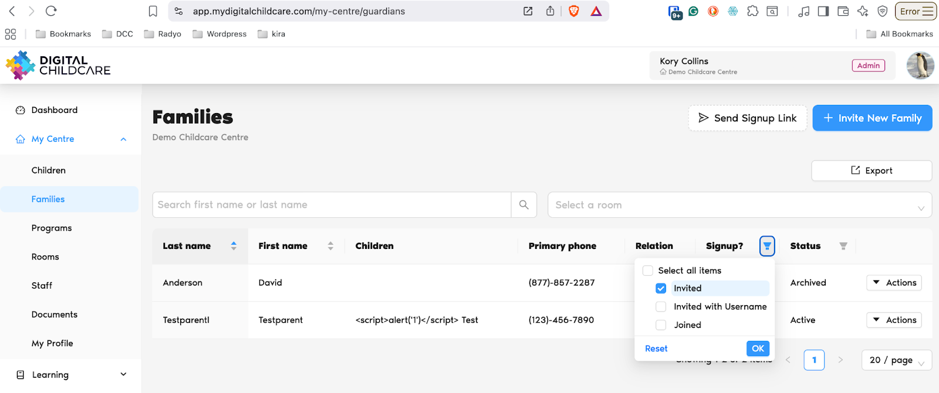Open the music note playlist icon
Screen dimensions: 939x393
tap(803, 11)
